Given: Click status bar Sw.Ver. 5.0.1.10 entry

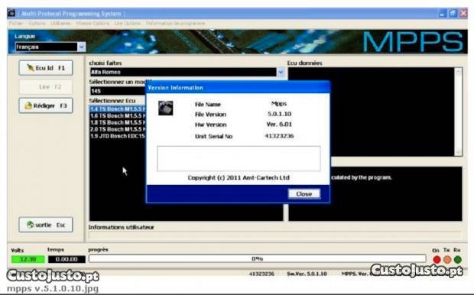Looking at the screenshot, I should 307,274.
